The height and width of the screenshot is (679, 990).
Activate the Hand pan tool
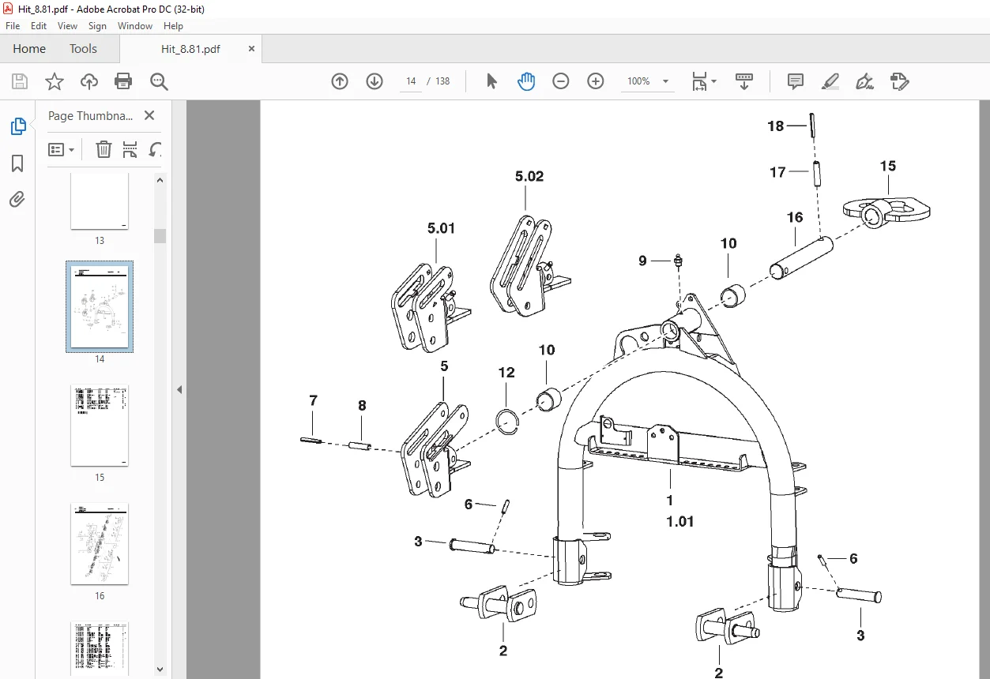point(526,81)
